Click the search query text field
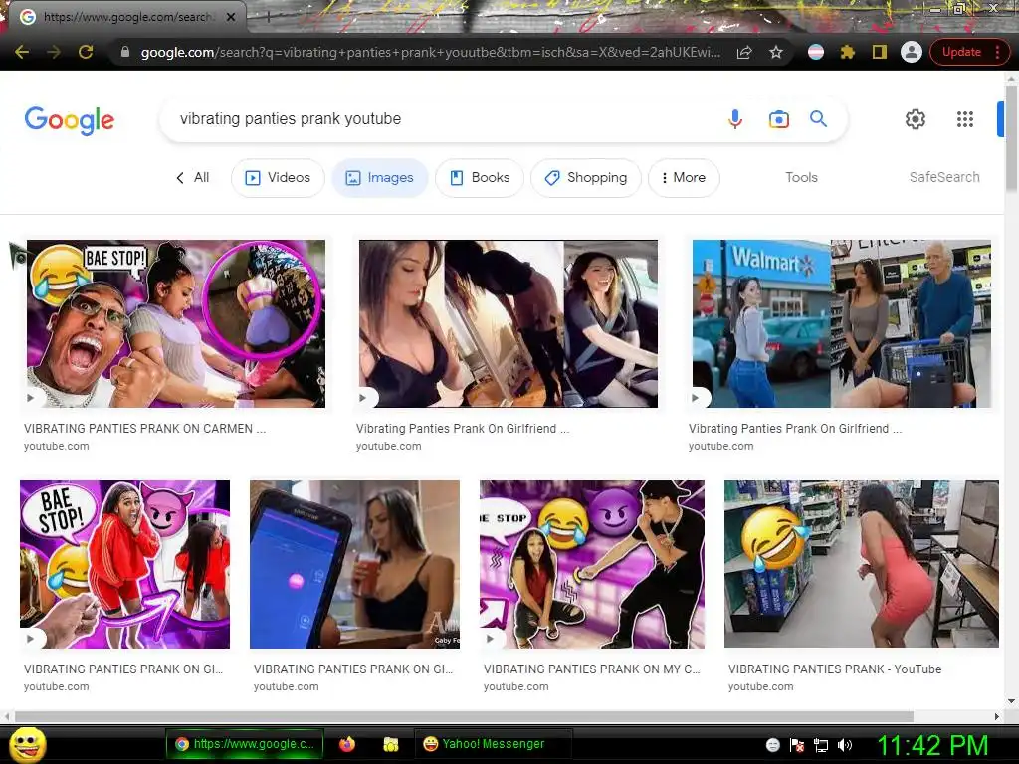 [x=442, y=119]
